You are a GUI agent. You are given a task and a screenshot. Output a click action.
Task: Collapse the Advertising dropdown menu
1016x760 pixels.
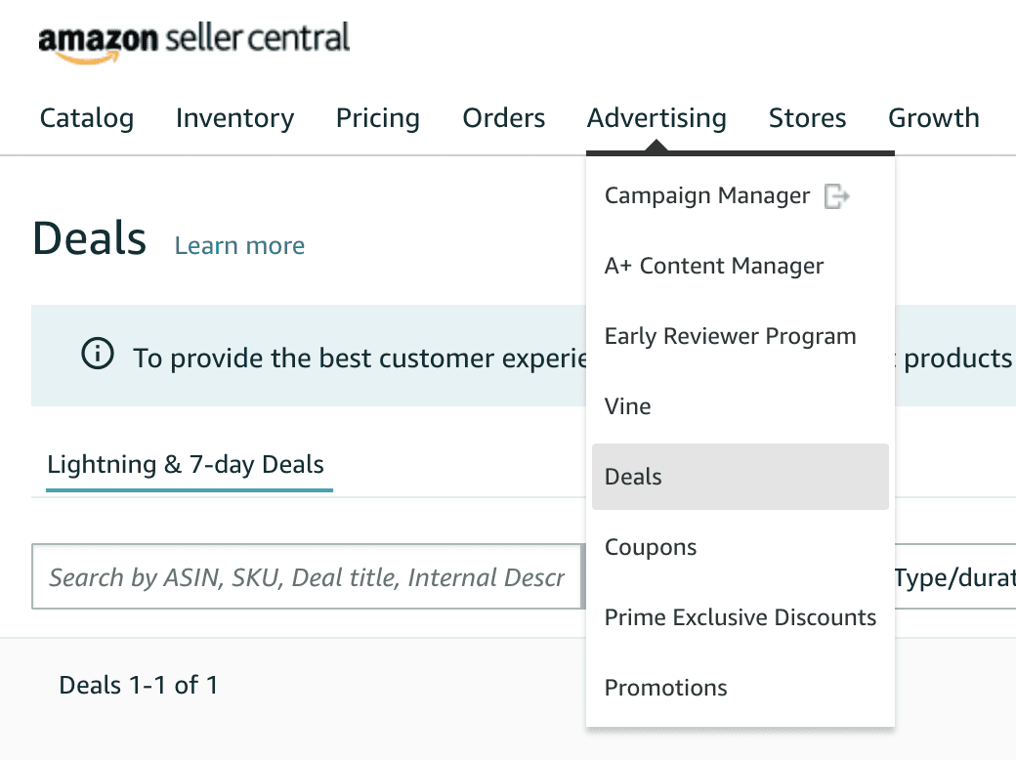tap(656, 118)
